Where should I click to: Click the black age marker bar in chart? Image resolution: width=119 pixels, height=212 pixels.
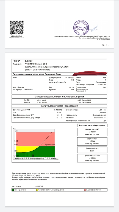pos(33,156)
